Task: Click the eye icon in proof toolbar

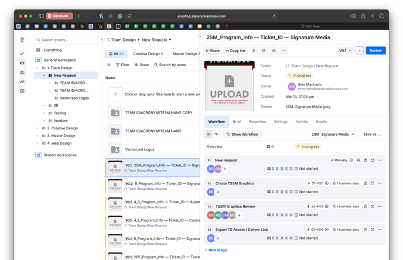Action: (x=274, y=51)
